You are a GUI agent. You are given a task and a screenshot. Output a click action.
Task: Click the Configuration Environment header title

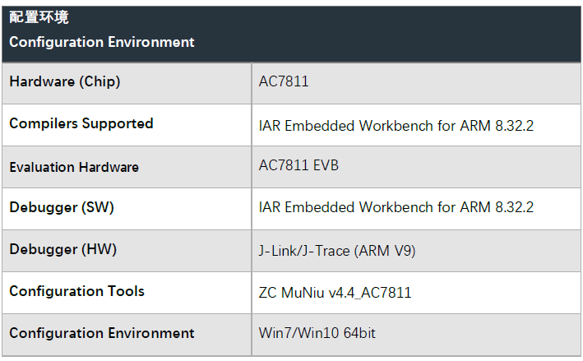coord(101,42)
